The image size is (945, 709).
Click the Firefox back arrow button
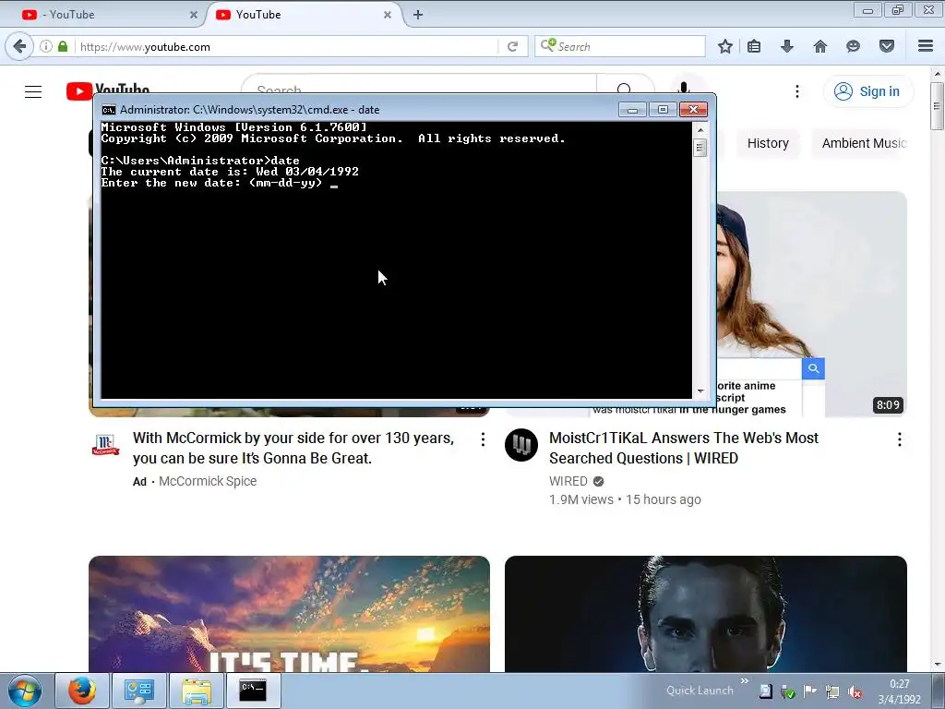19,46
